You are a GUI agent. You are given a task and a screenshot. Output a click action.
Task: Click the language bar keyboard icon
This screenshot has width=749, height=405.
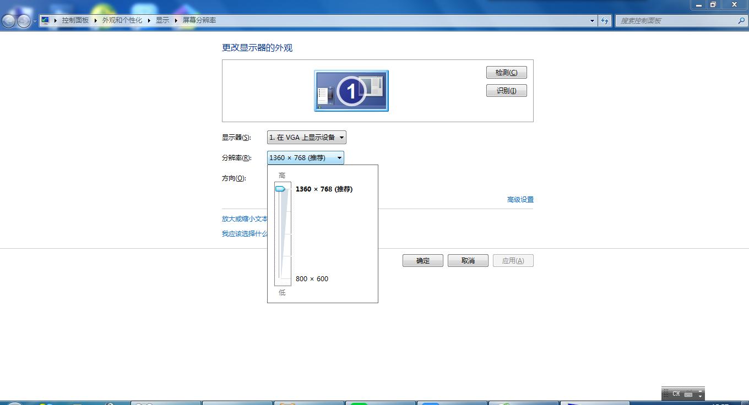tap(688, 394)
